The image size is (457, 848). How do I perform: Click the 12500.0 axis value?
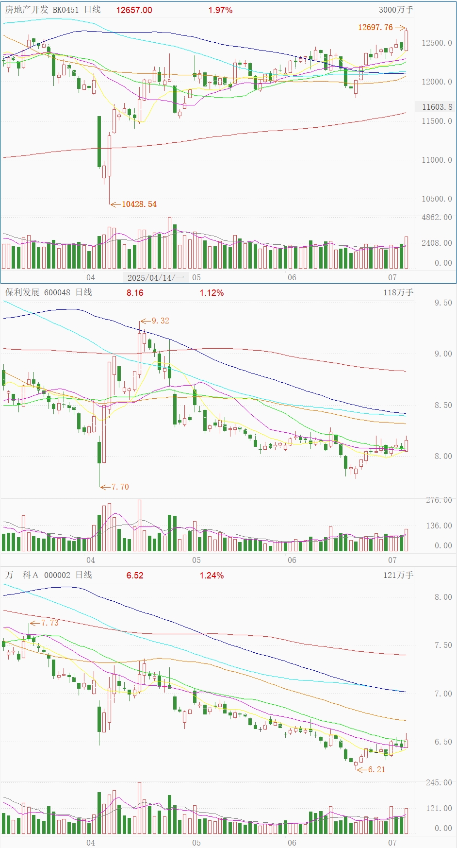point(437,43)
